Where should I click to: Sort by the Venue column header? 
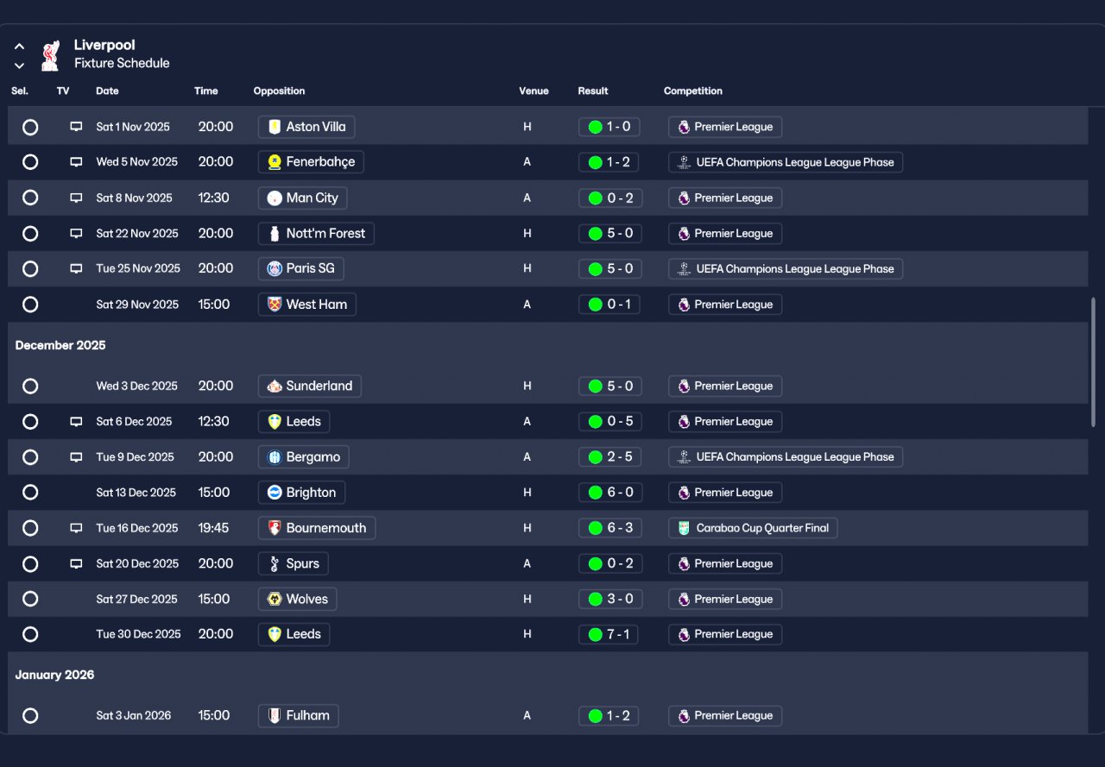[x=534, y=91]
